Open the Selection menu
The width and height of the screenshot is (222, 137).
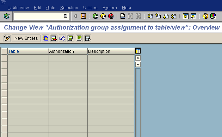point(69,8)
